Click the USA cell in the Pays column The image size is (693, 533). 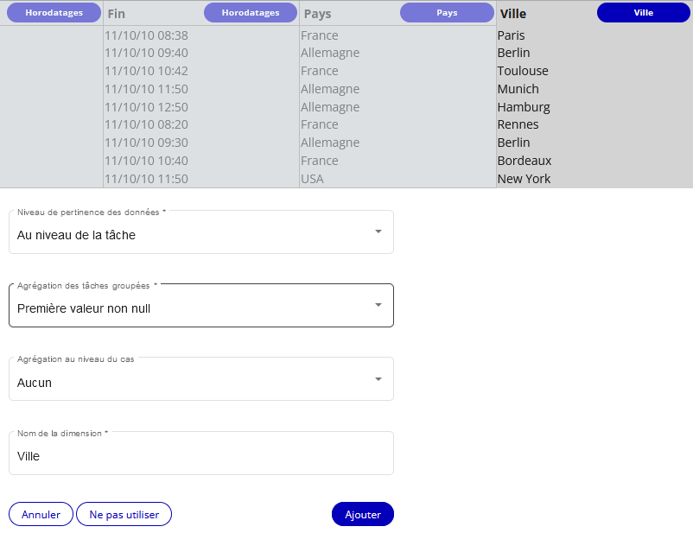(x=312, y=179)
